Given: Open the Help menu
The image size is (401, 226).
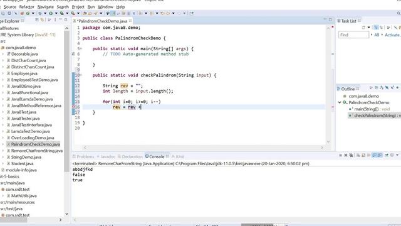Looking at the screenshot, I should [120, 7].
